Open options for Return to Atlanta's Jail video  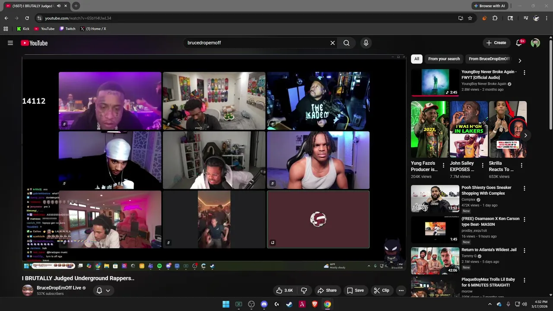(524, 251)
